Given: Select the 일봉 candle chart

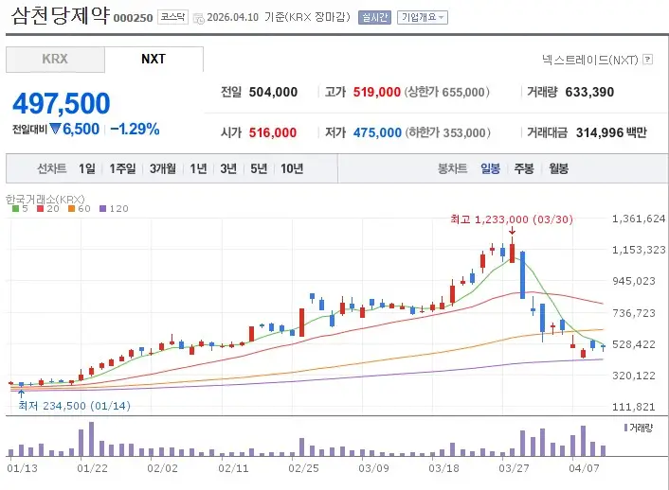Looking at the screenshot, I should (x=490, y=168).
